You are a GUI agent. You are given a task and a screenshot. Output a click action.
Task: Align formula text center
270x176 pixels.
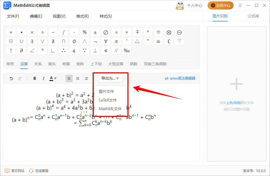point(78,79)
